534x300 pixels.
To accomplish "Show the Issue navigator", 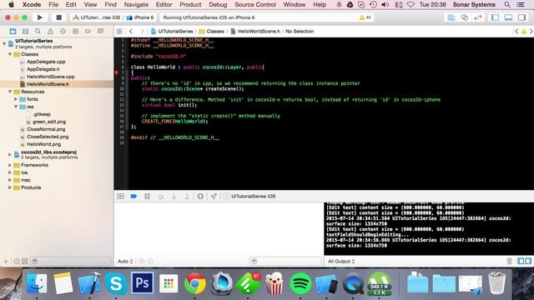I will click(x=50, y=32).
